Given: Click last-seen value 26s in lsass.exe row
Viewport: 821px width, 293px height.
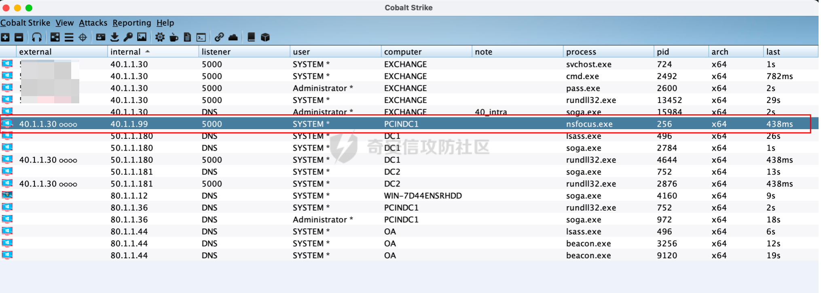Looking at the screenshot, I should coord(773,136).
